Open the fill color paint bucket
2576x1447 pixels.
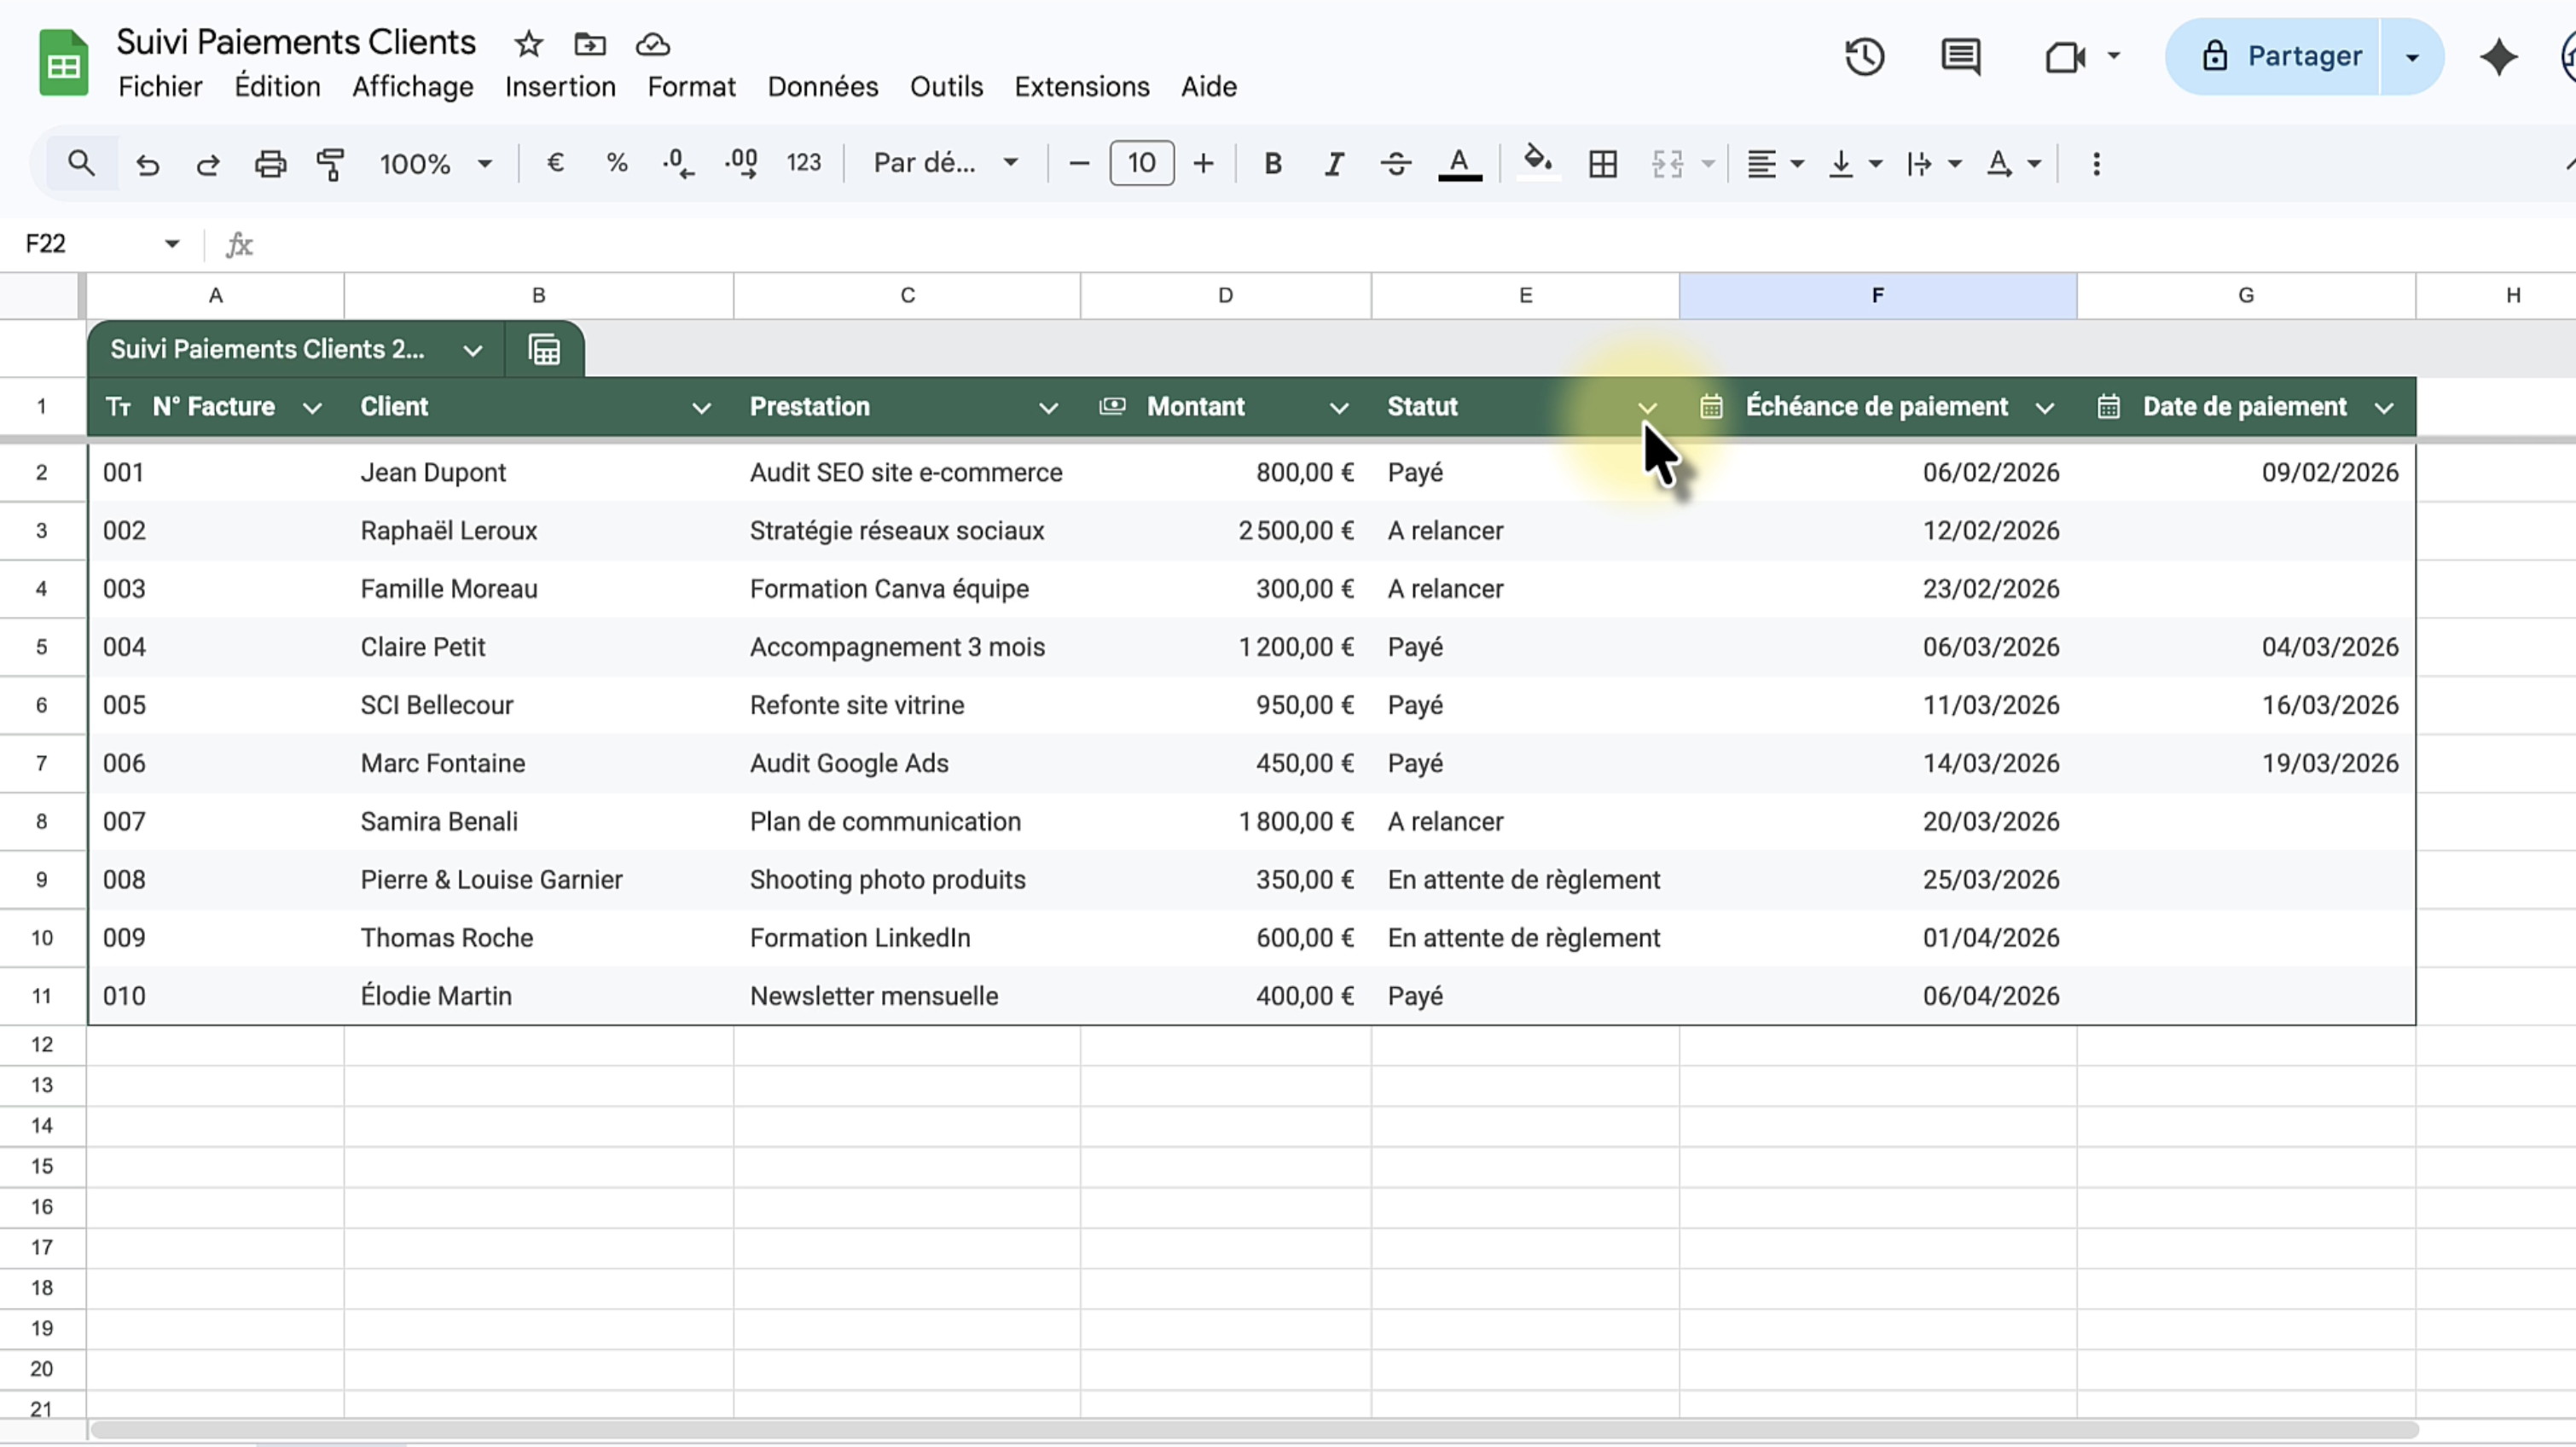point(1537,162)
